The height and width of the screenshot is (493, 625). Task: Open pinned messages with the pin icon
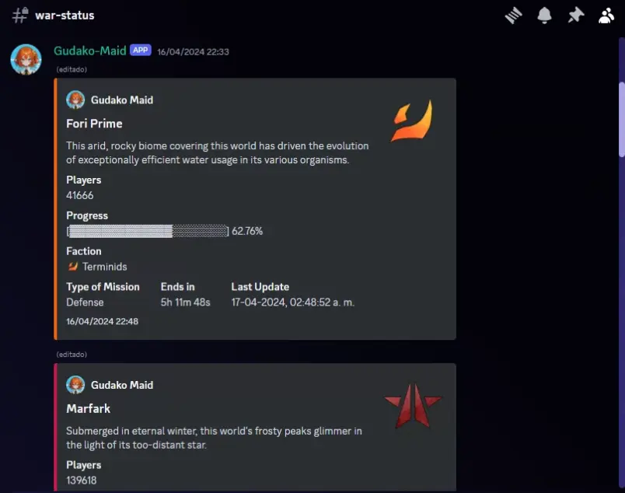[x=575, y=16]
